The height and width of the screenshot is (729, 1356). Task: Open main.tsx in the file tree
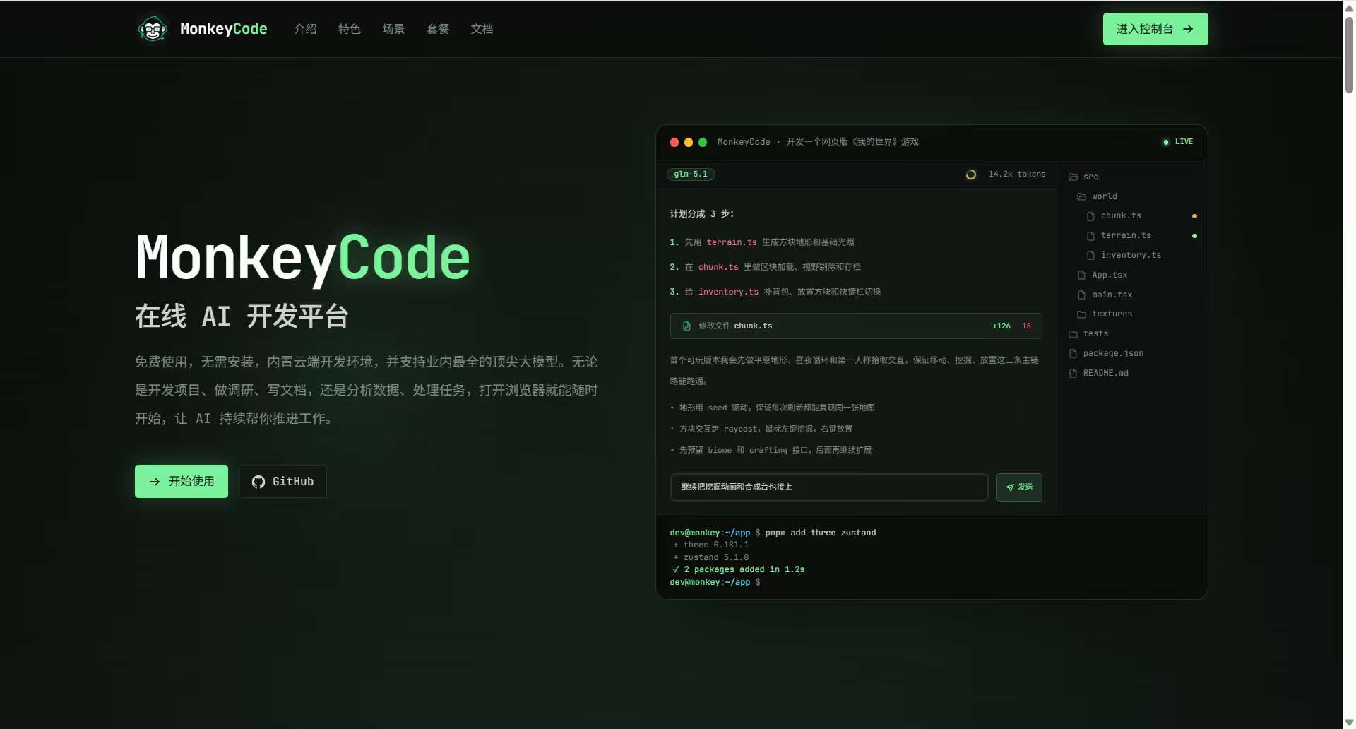[1105, 295]
